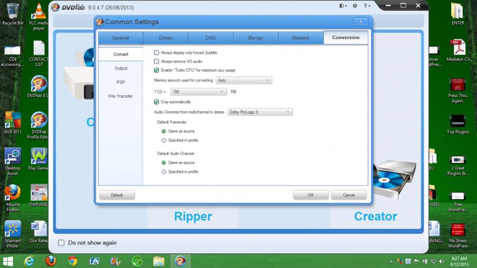
Task: Open the Audio Downmix Dolby ProLogic II dropdown
Action: [260, 112]
